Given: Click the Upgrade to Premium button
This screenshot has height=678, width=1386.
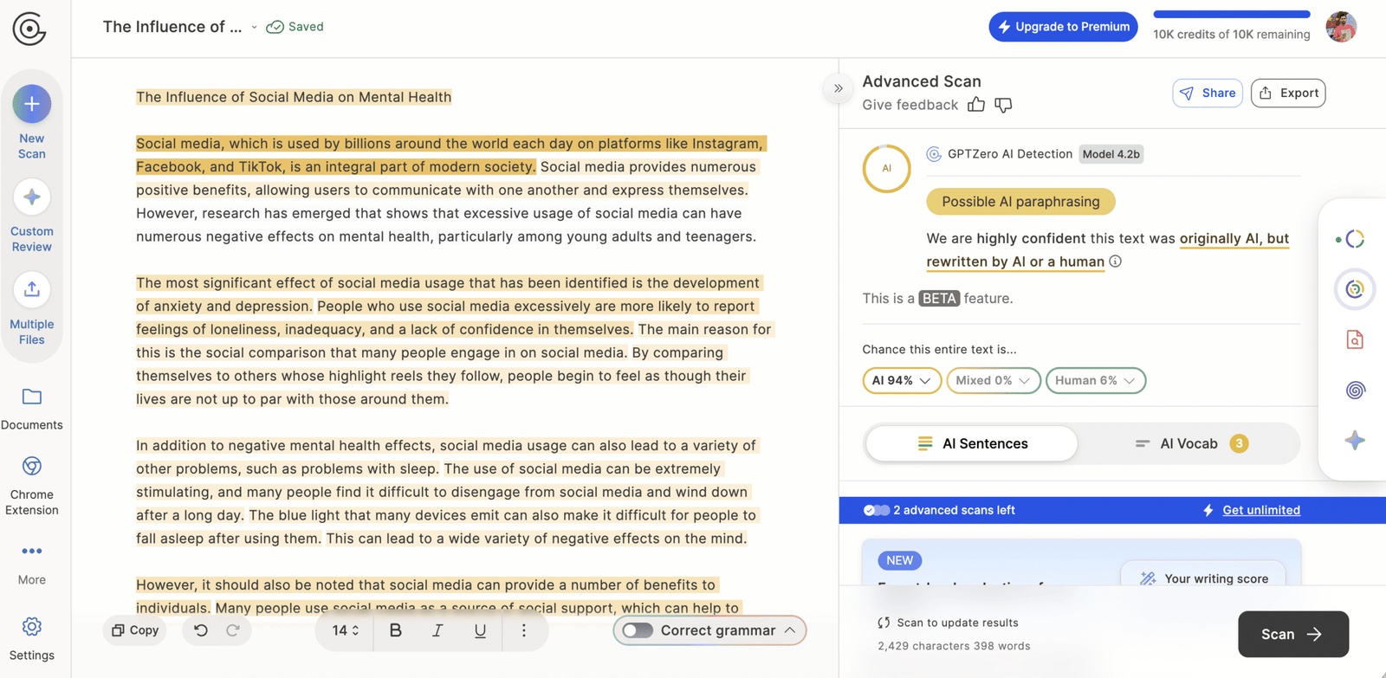Looking at the screenshot, I should 1063,27.
